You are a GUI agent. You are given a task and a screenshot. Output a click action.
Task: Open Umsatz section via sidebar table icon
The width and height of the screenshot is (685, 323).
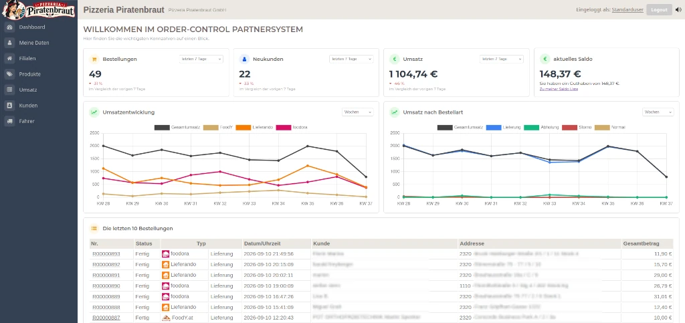9,90
